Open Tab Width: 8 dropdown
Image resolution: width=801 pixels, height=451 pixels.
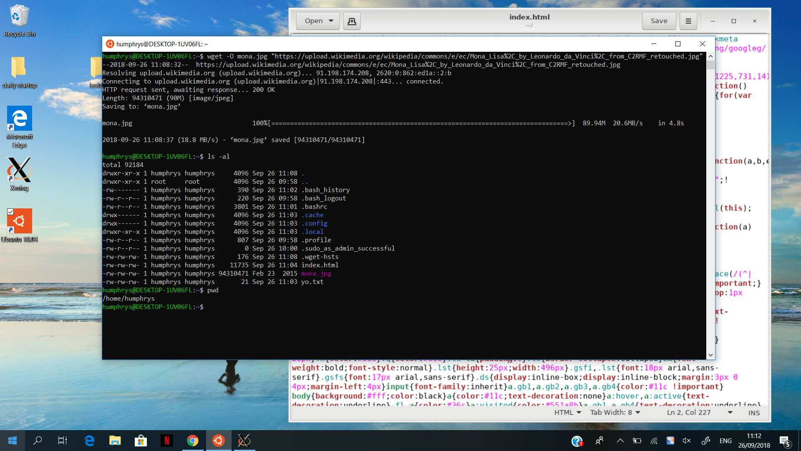point(615,413)
